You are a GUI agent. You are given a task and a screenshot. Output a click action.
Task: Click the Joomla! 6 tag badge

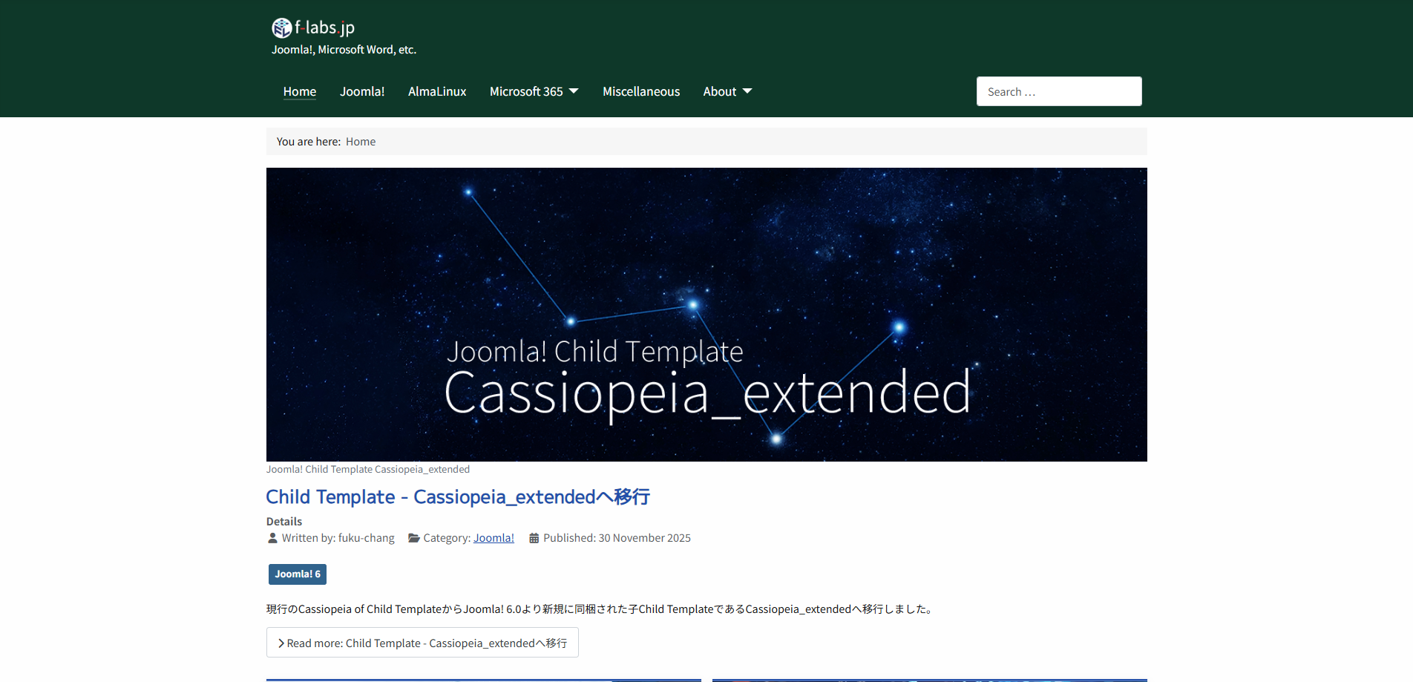(298, 574)
